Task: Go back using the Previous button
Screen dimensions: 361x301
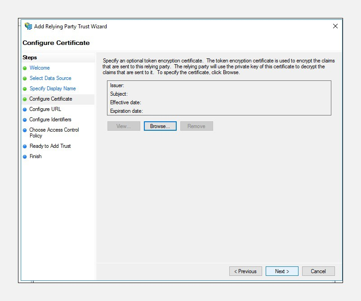Action: pos(245,271)
